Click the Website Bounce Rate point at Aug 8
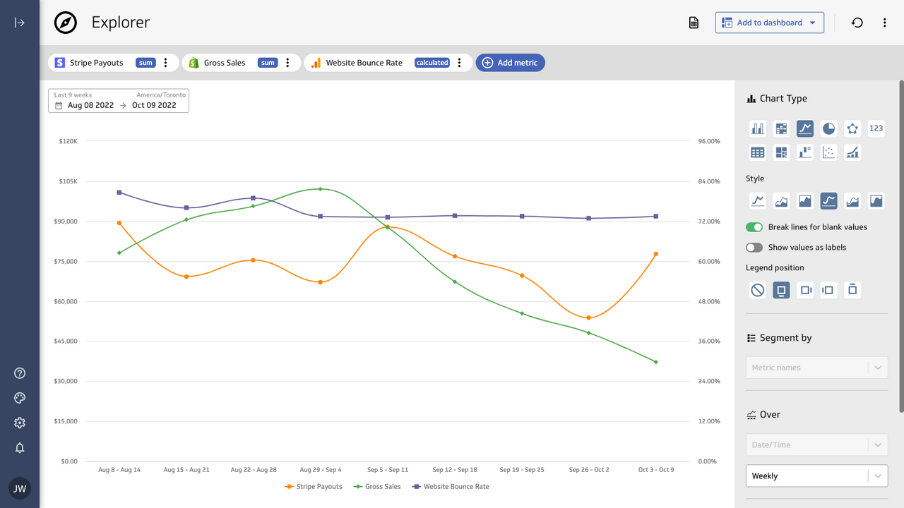This screenshot has height=508, width=904. tap(119, 192)
